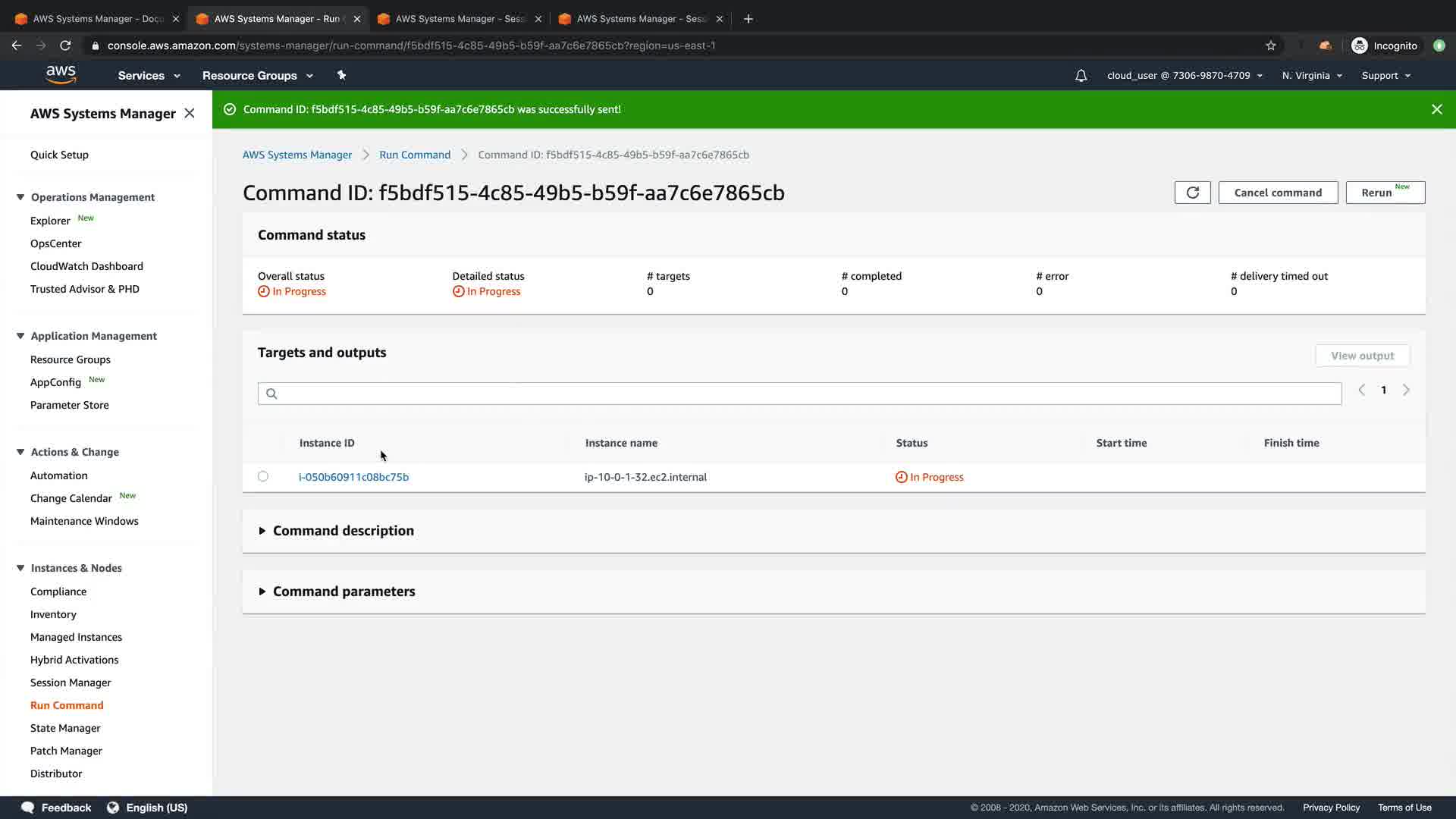
Task: Dismiss the green success banner
Action: [x=1436, y=109]
